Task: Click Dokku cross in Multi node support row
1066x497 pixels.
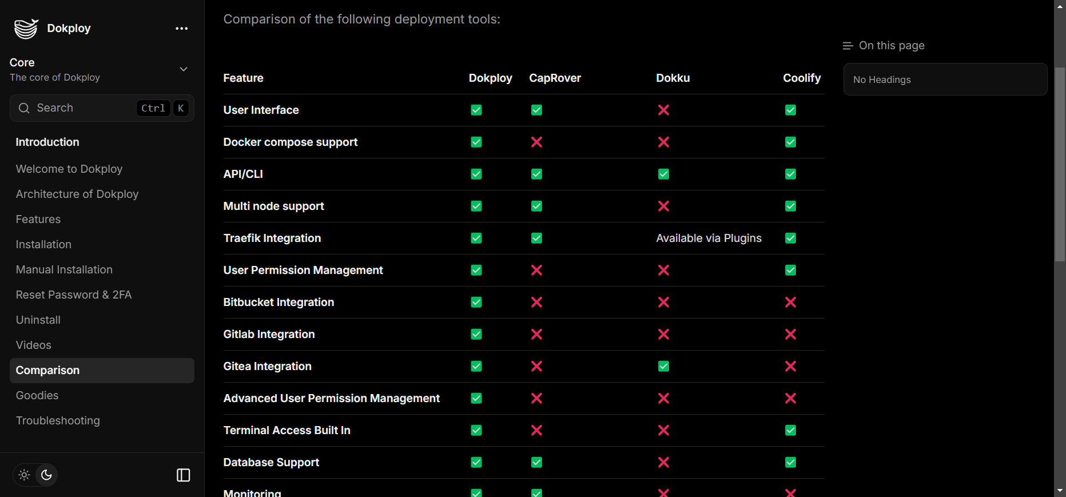Action: [x=663, y=206]
